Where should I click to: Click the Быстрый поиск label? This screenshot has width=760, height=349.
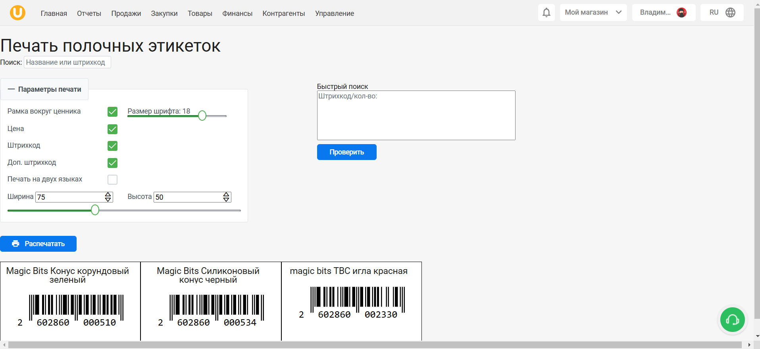[x=342, y=87]
